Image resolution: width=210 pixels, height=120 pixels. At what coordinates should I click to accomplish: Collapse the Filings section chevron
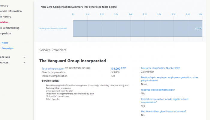click(24, 57)
